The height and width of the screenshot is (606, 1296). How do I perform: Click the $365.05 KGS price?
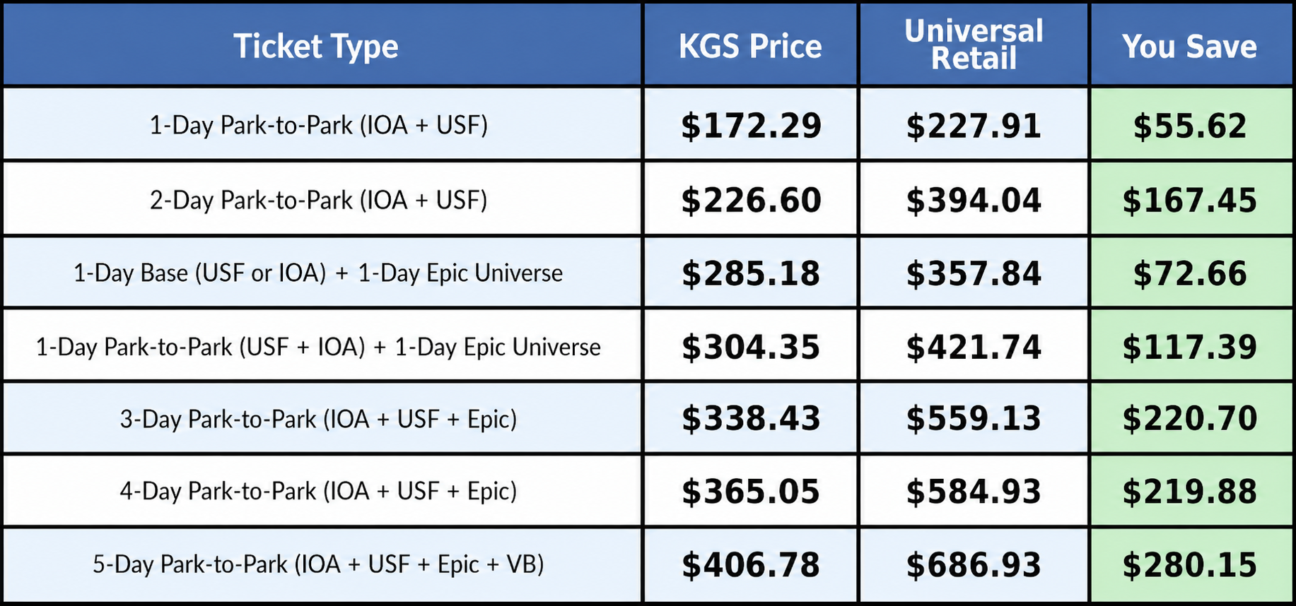coord(751,492)
